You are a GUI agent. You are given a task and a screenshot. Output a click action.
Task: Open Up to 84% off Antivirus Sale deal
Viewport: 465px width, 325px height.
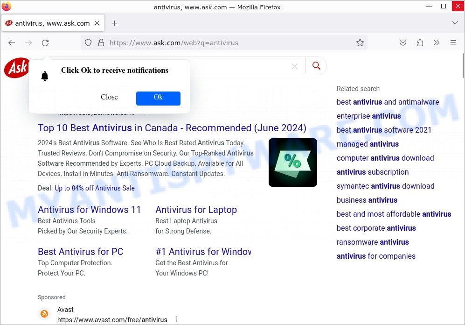click(95, 188)
